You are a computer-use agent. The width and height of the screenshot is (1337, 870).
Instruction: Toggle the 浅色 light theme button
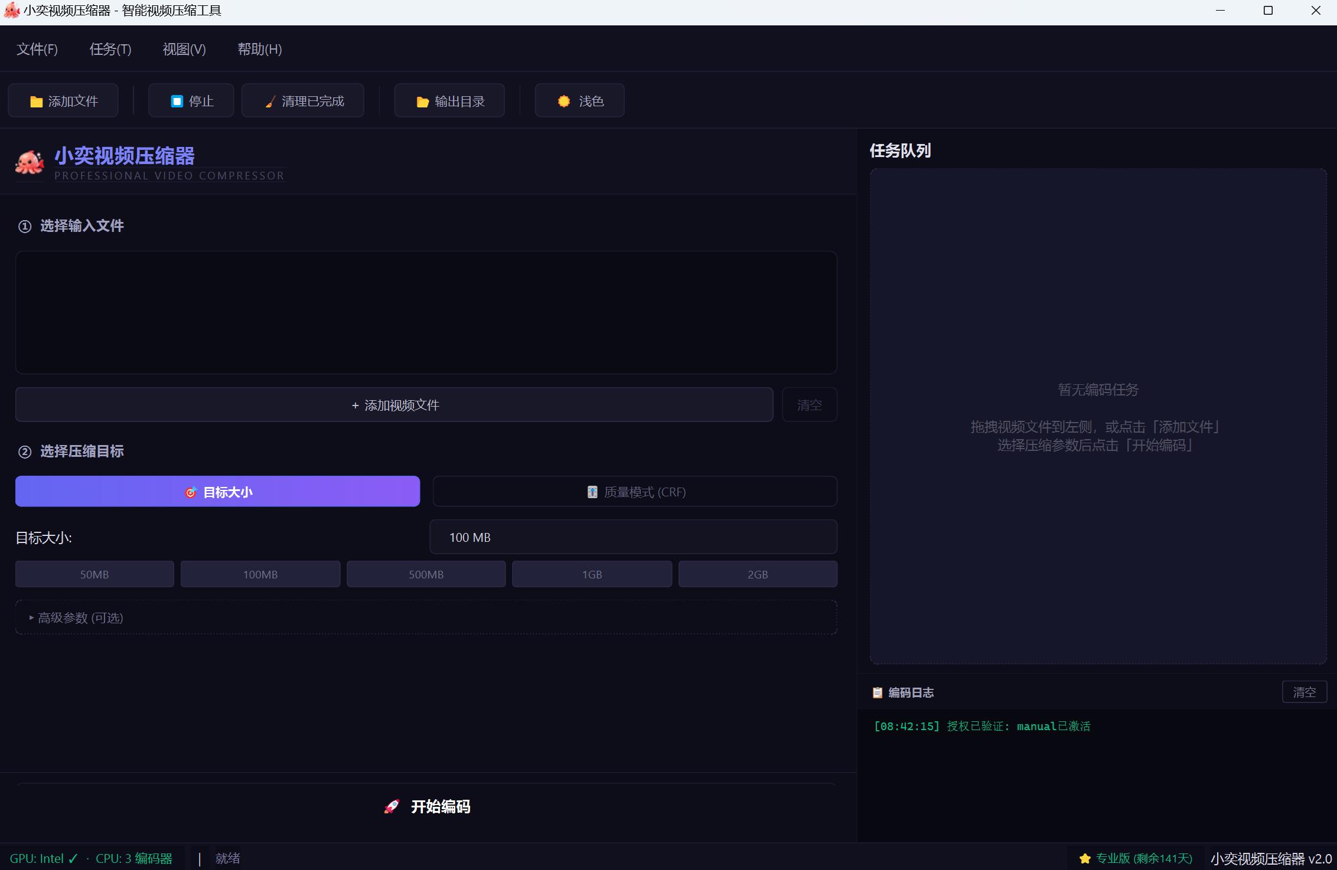coord(579,101)
